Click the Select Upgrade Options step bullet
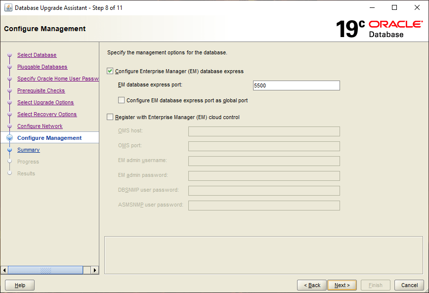This screenshot has width=429, height=293. pyautogui.click(x=10, y=102)
